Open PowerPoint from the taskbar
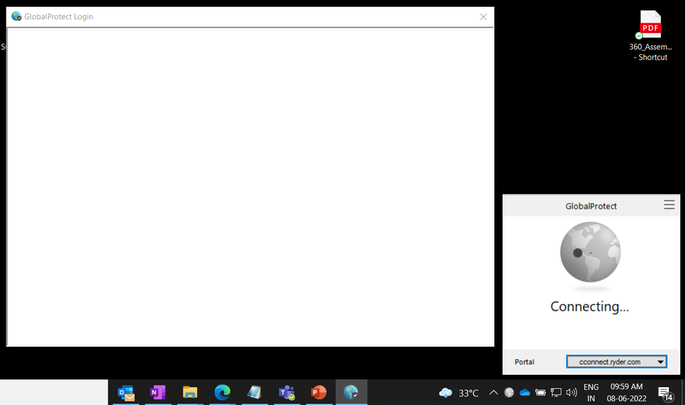Viewport: 685px width, 405px height. pyautogui.click(x=319, y=393)
